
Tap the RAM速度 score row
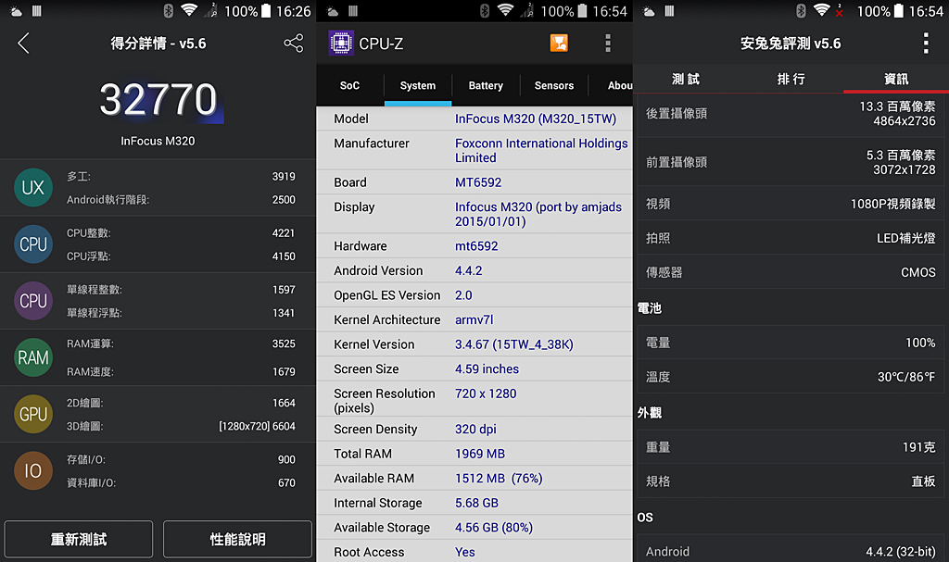tap(181, 371)
